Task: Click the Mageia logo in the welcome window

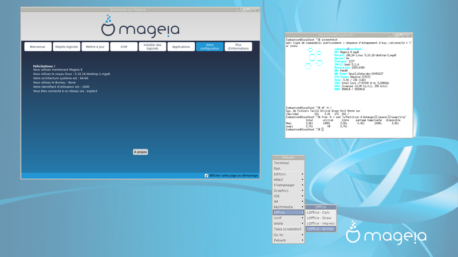Action: [x=140, y=26]
